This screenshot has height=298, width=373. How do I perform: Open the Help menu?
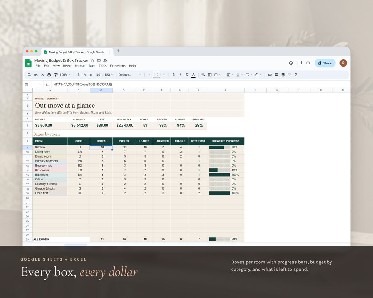[x=132, y=66]
